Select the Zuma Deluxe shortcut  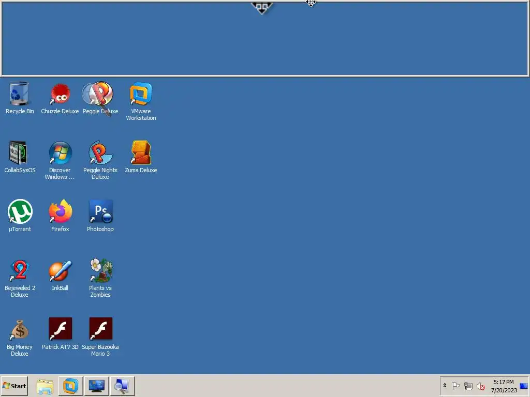[x=141, y=157]
